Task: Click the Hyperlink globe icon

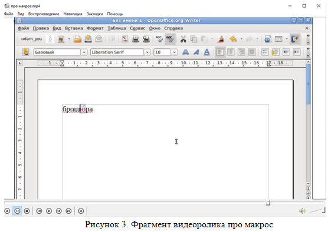Action: (268, 39)
